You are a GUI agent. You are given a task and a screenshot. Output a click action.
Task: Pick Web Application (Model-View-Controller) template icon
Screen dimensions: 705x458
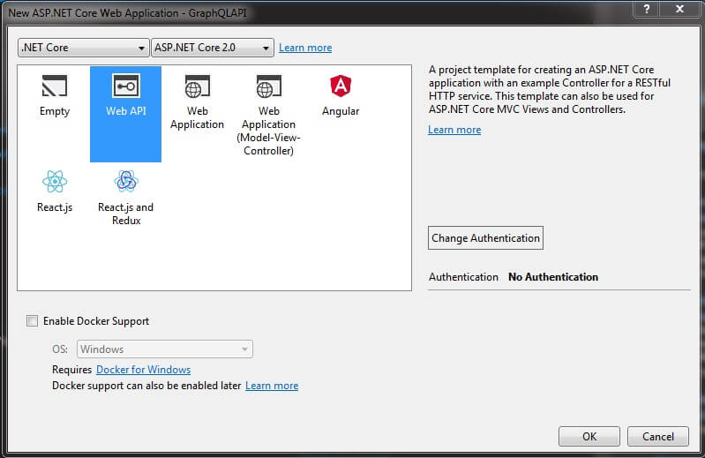click(268, 86)
